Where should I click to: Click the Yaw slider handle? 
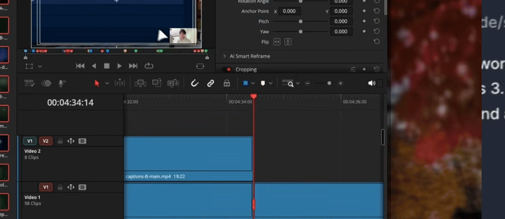[300, 32]
